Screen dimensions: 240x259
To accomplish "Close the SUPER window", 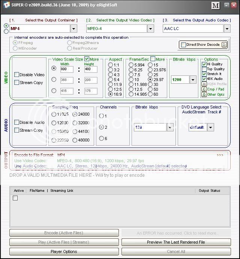I will pos(234,5).
